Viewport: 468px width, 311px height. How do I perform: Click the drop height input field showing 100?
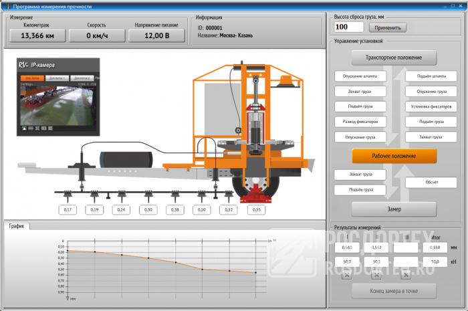coord(348,27)
